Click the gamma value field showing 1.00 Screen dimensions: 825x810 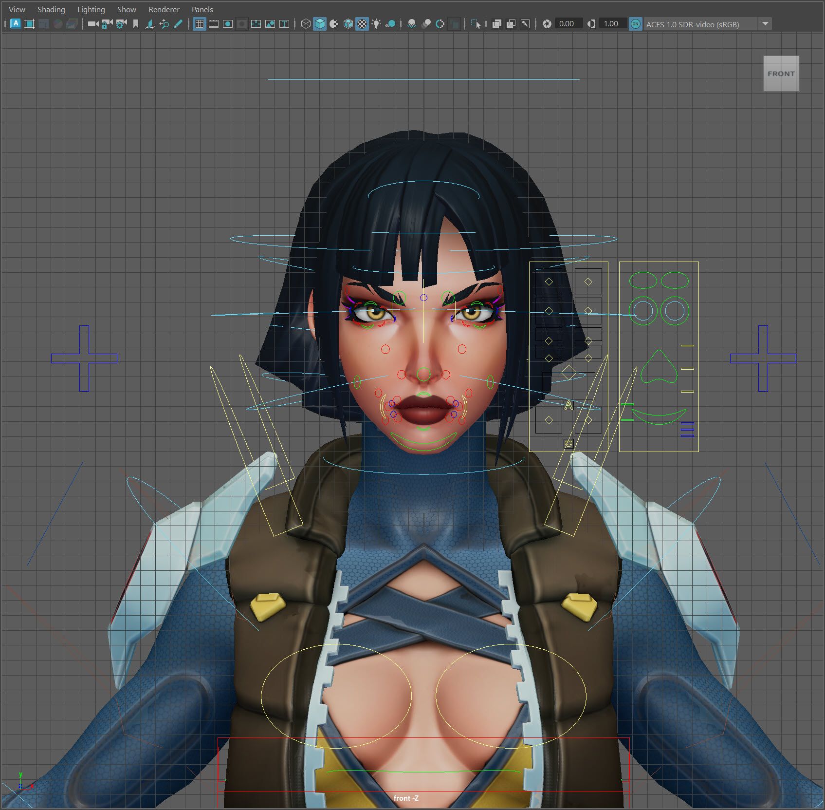click(x=611, y=24)
